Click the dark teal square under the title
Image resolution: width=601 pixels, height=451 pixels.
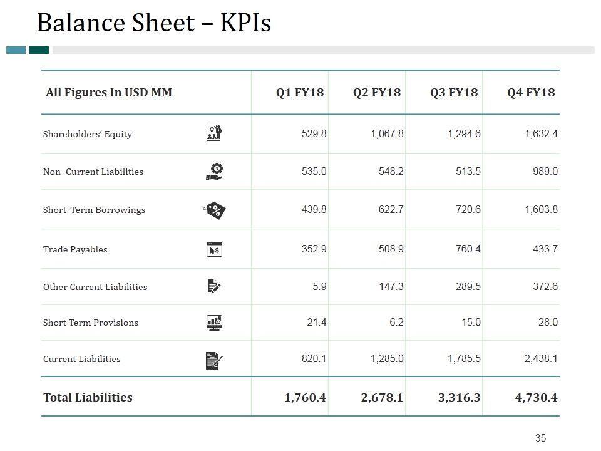[39, 50]
